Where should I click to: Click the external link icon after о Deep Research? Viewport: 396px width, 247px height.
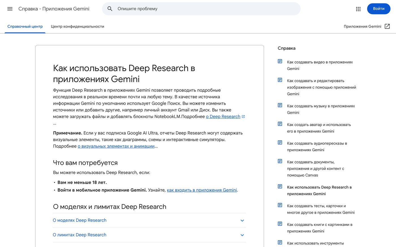coord(243,116)
